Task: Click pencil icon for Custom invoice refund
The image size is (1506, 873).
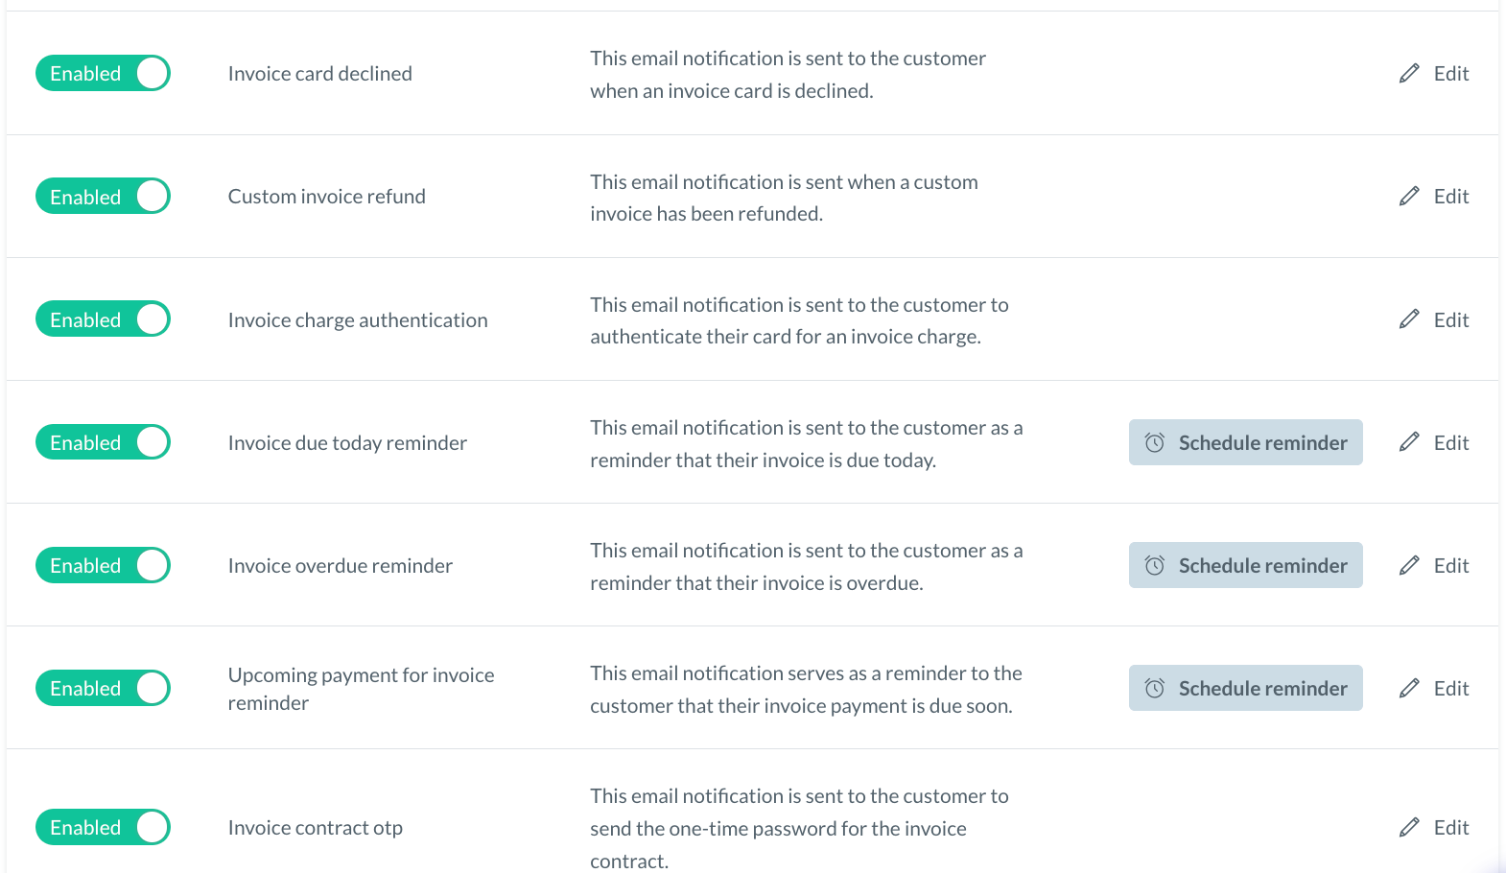Action: 1408,197
